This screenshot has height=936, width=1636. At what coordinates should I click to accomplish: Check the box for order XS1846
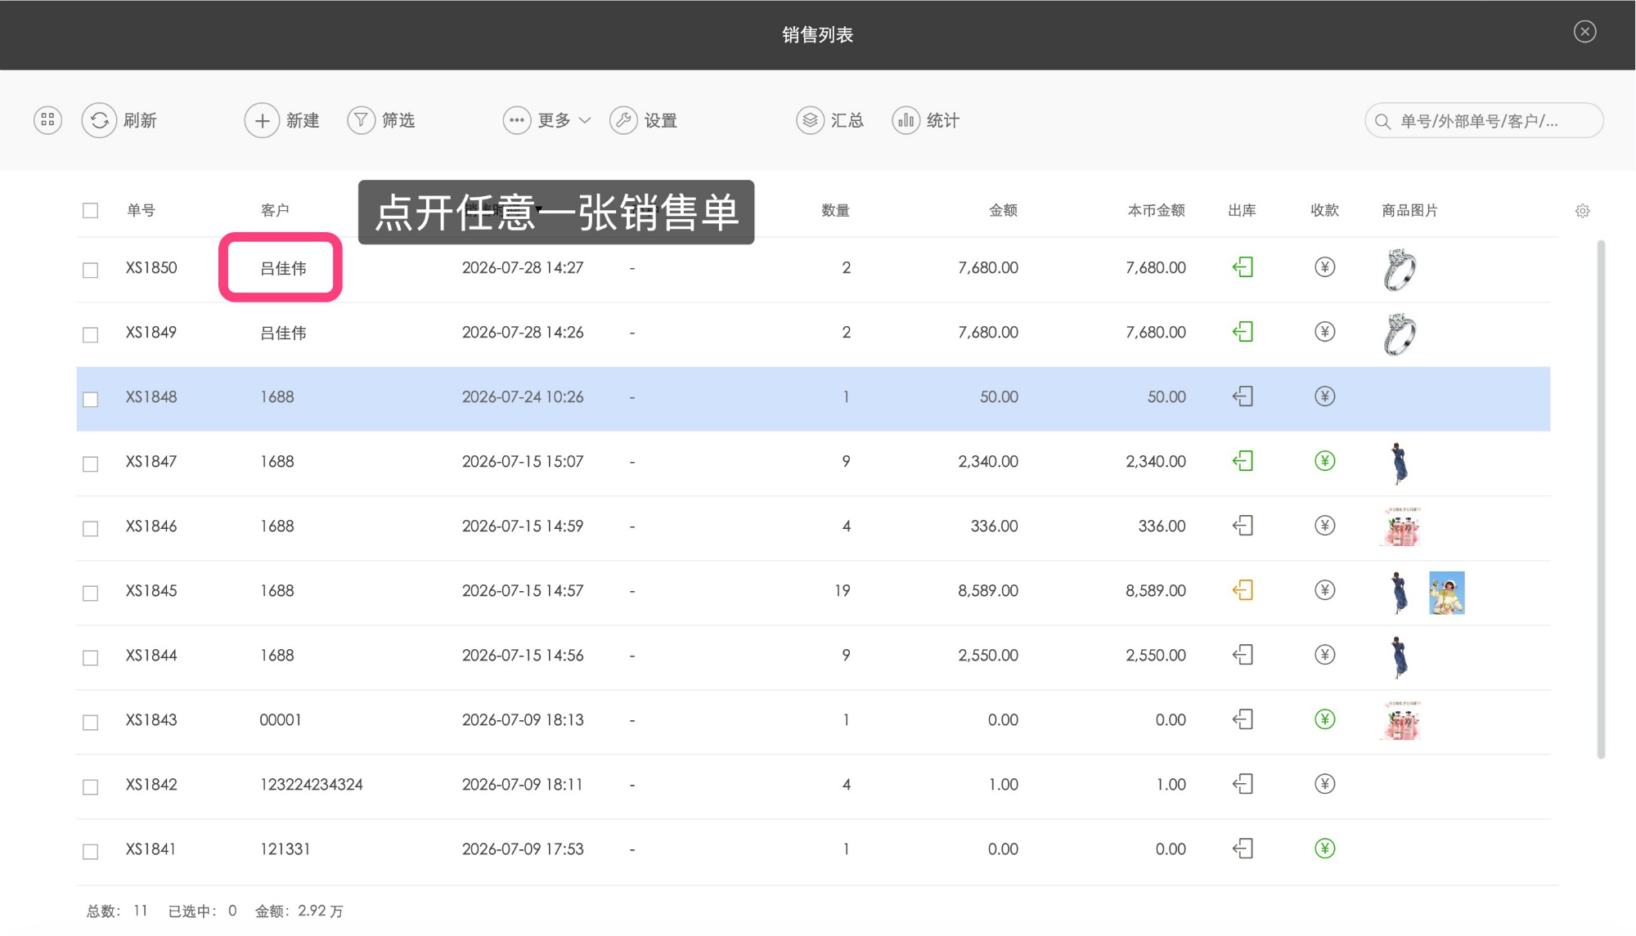tap(90, 528)
